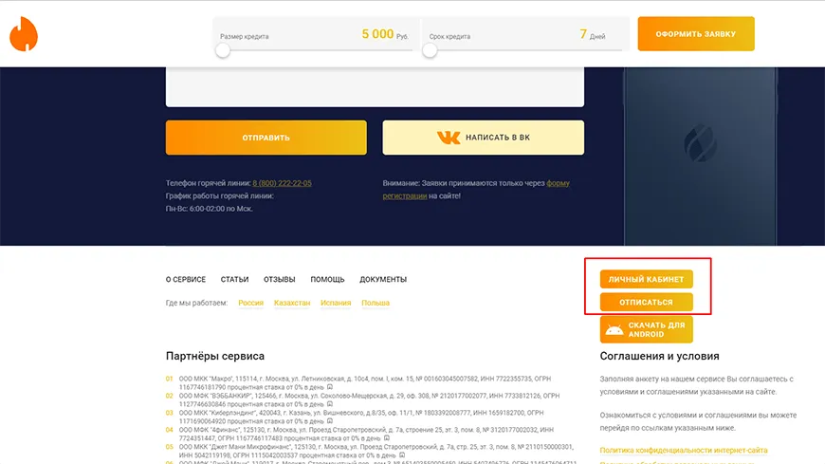825x464 pixels.
Task: Click the hotline phone number link
Action: click(282, 183)
